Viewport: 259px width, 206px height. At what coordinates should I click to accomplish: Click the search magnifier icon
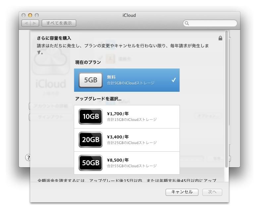coord(187,23)
